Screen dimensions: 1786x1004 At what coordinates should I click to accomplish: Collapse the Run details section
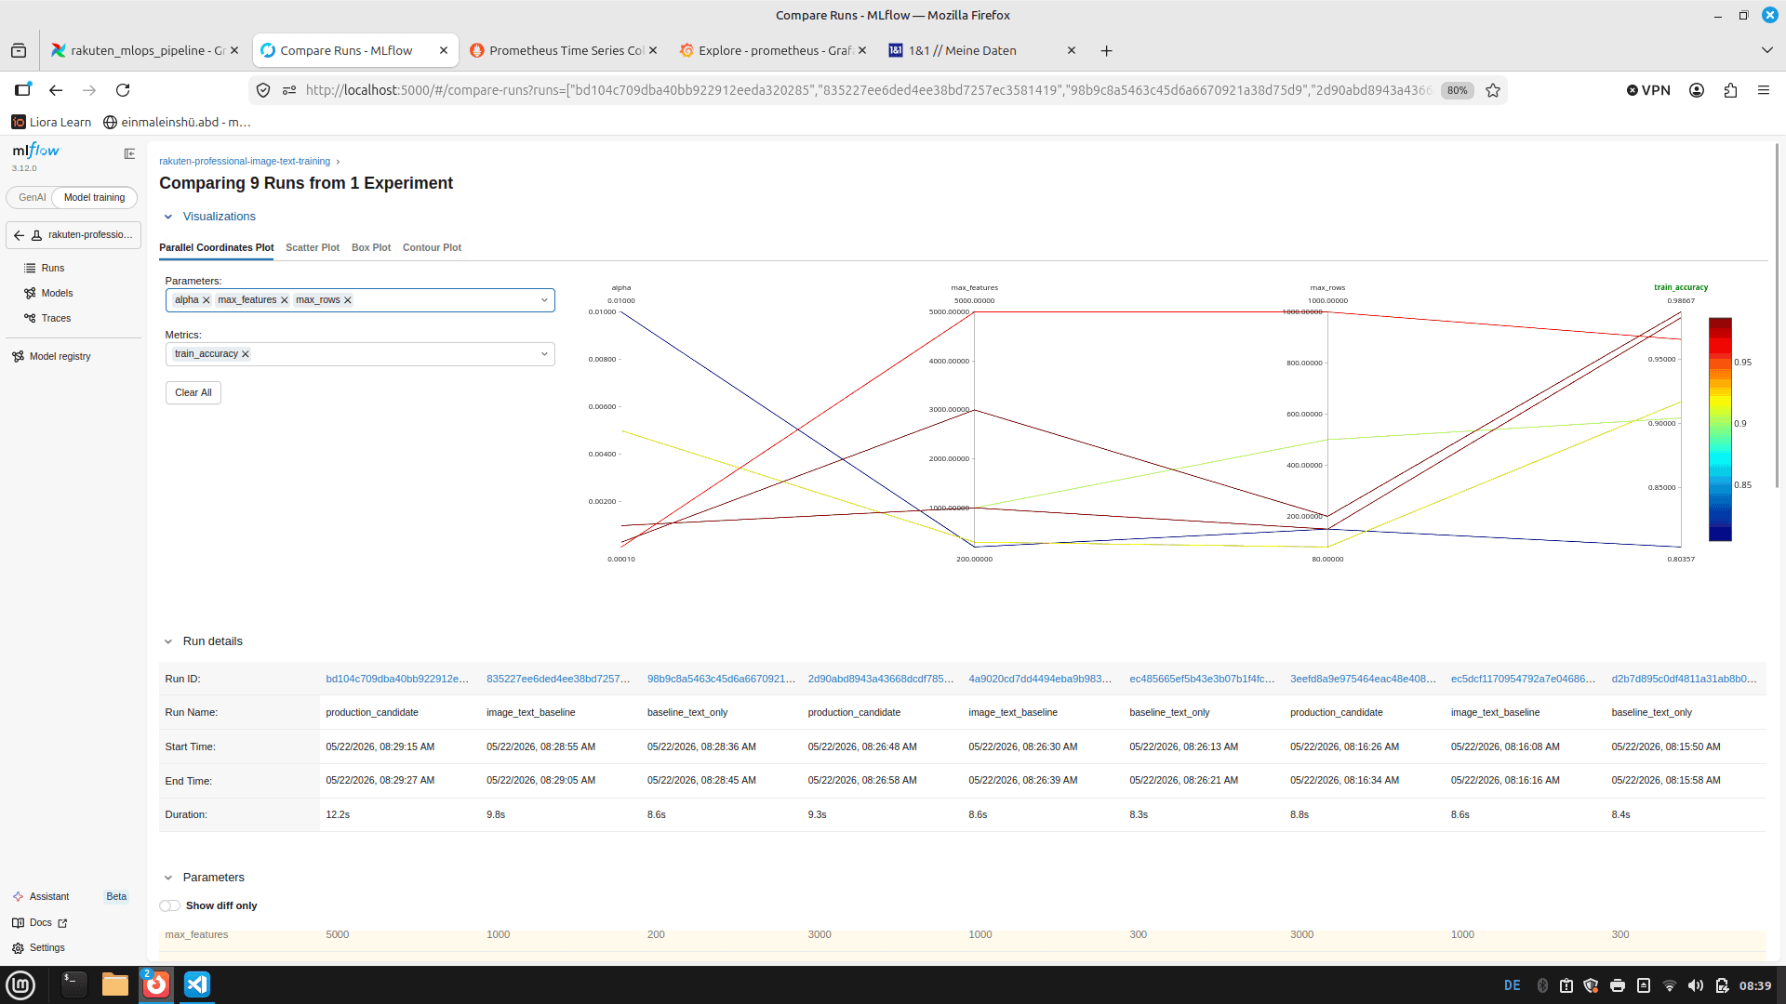pyautogui.click(x=168, y=641)
